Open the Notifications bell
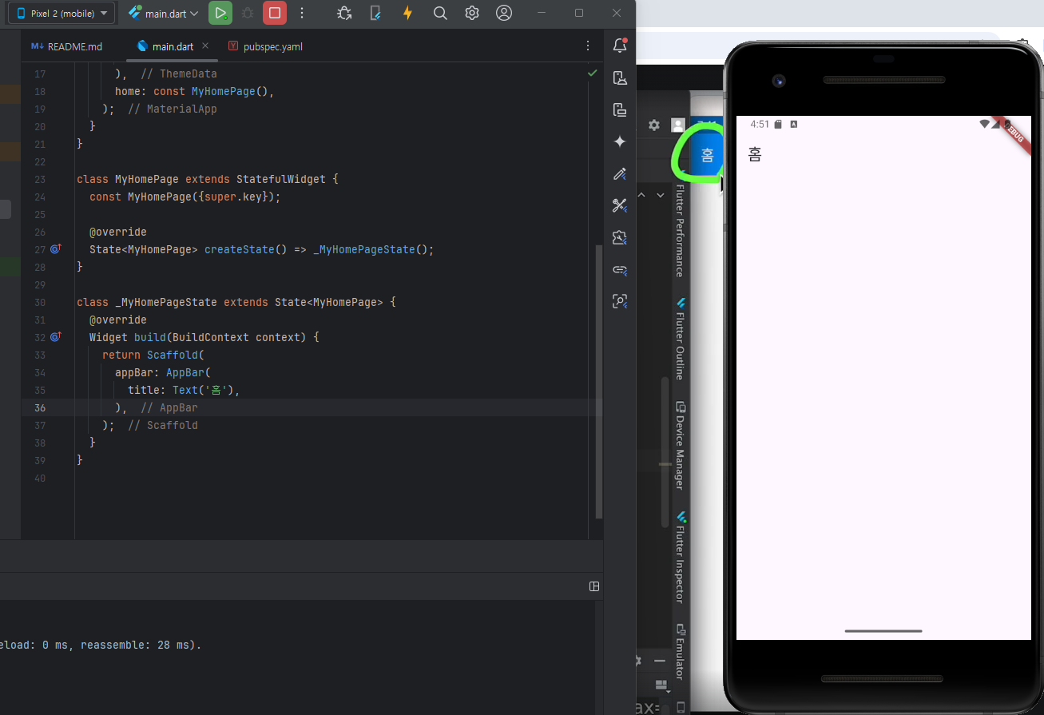 point(620,46)
